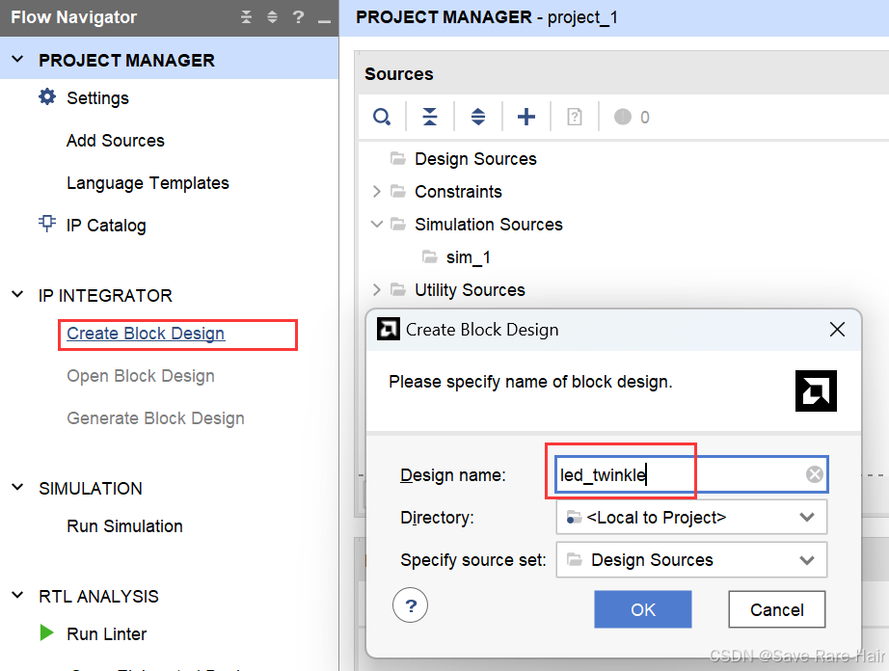Click Open Block Design
Screen dimensions: 889x671
[x=141, y=376]
